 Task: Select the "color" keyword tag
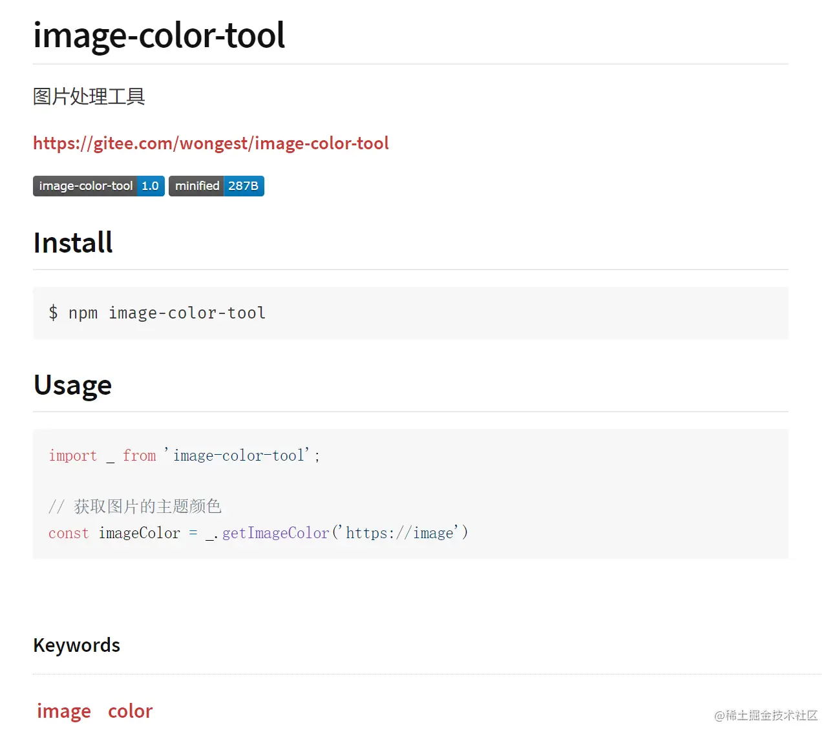click(x=130, y=711)
